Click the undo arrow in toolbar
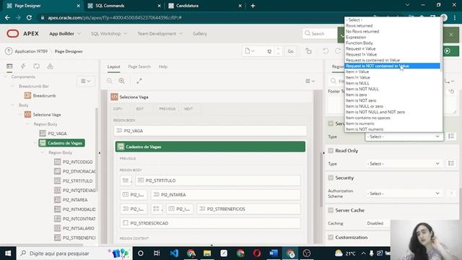Screen dimensions: 462x260 pyautogui.click(x=326, y=51)
